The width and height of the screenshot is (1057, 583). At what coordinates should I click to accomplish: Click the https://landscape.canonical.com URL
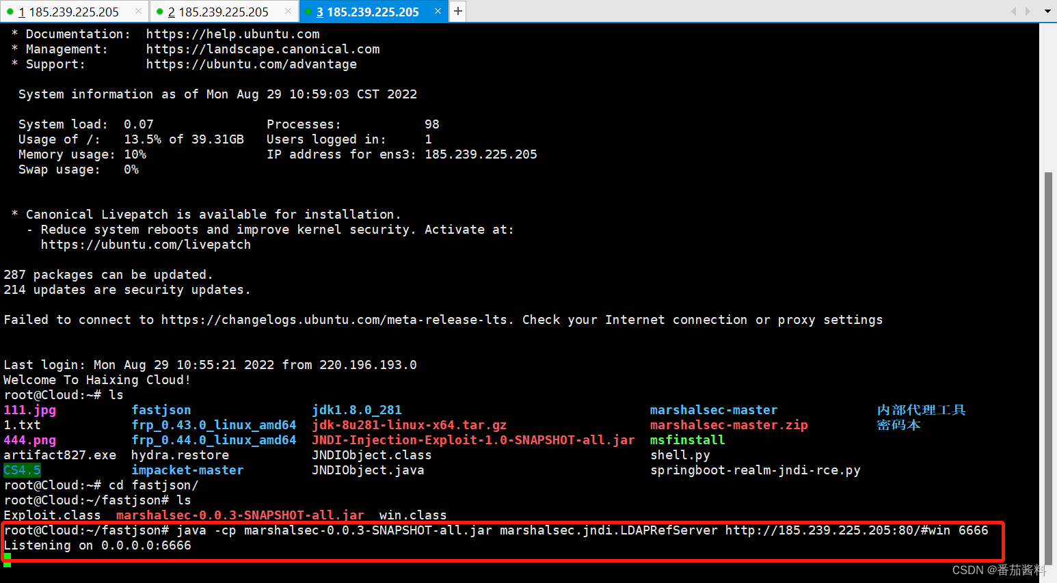(x=263, y=49)
